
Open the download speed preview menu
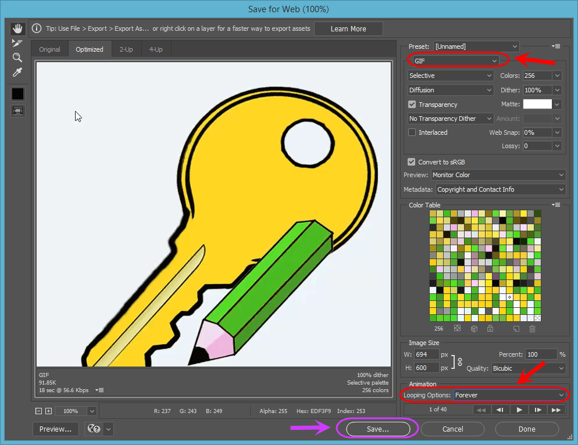[x=99, y=390]
